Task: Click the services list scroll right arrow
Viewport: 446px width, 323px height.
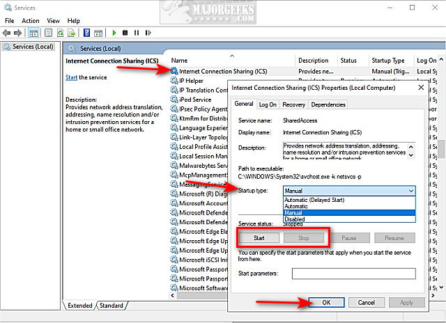Action: (x=433, y=295)
